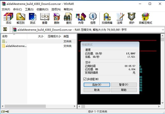Open the Favorites (收藏夹) menu
165x114 pixels.
(x=42, y=9)
